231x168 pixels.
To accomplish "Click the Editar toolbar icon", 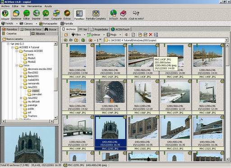I will point(27,15).
